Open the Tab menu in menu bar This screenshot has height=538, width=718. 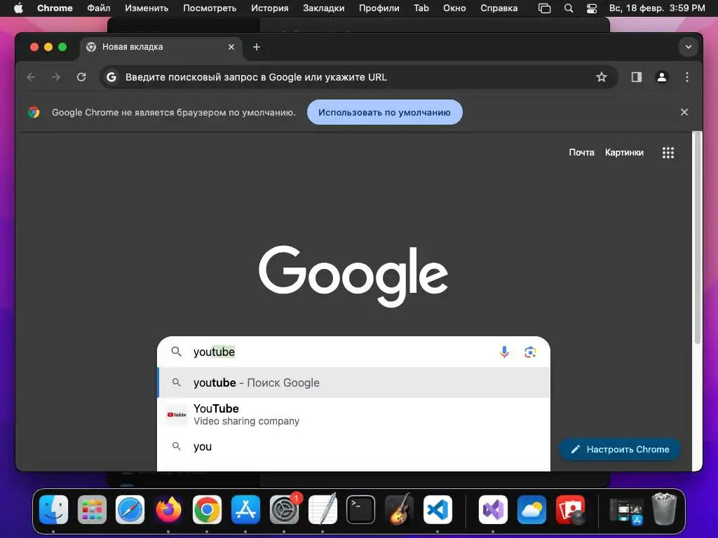[x=421, y=8]
